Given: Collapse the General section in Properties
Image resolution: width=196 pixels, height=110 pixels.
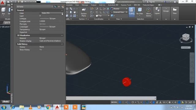Looking at the screenshot, I should [x=62, y=10].
